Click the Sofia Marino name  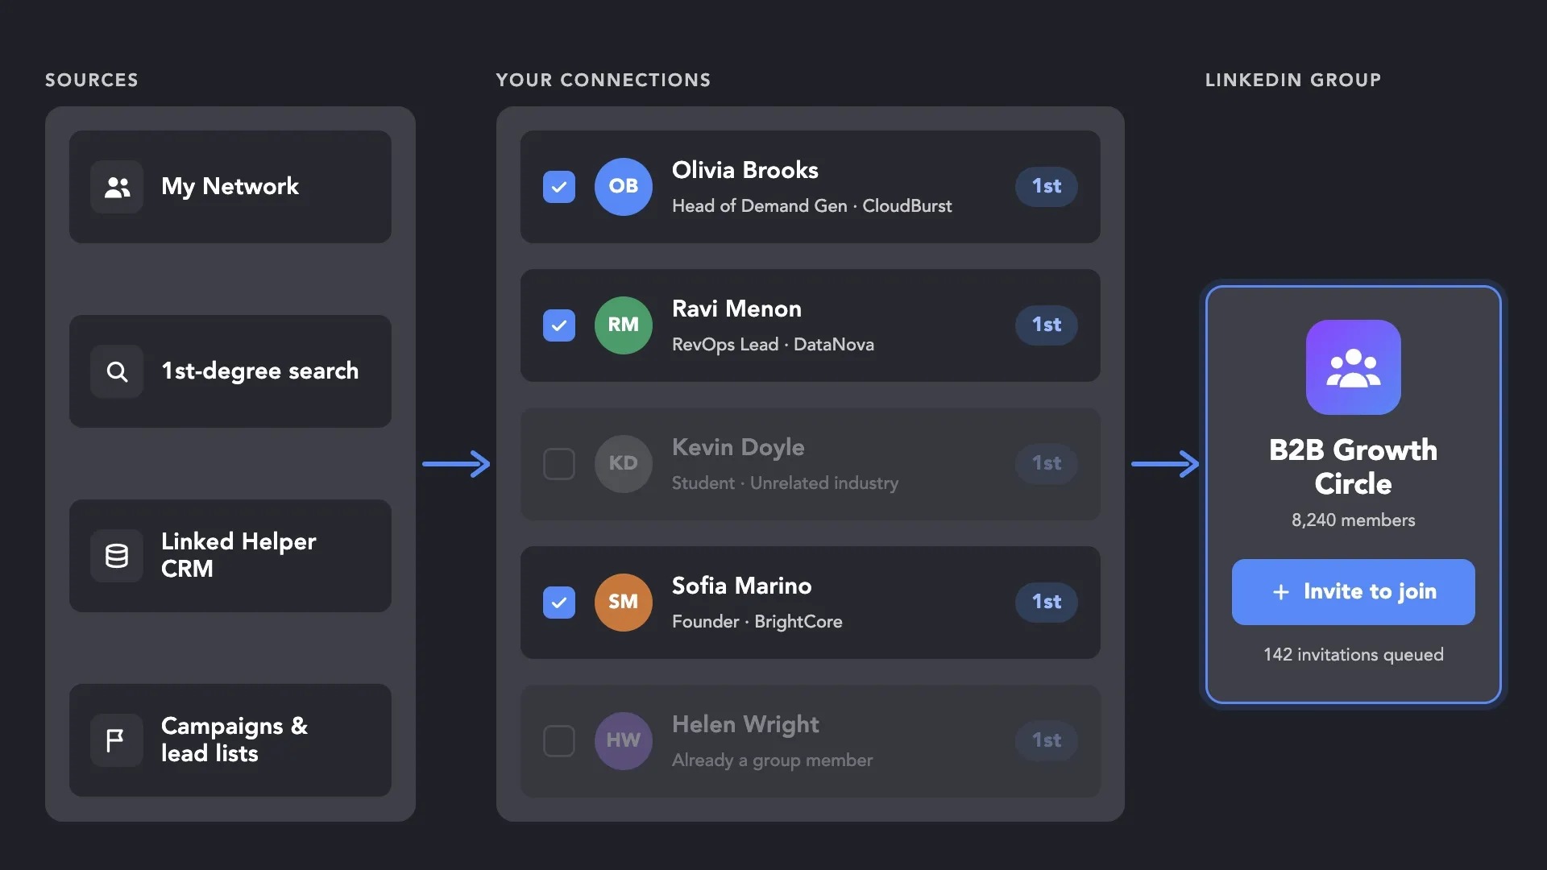[742, 586]
